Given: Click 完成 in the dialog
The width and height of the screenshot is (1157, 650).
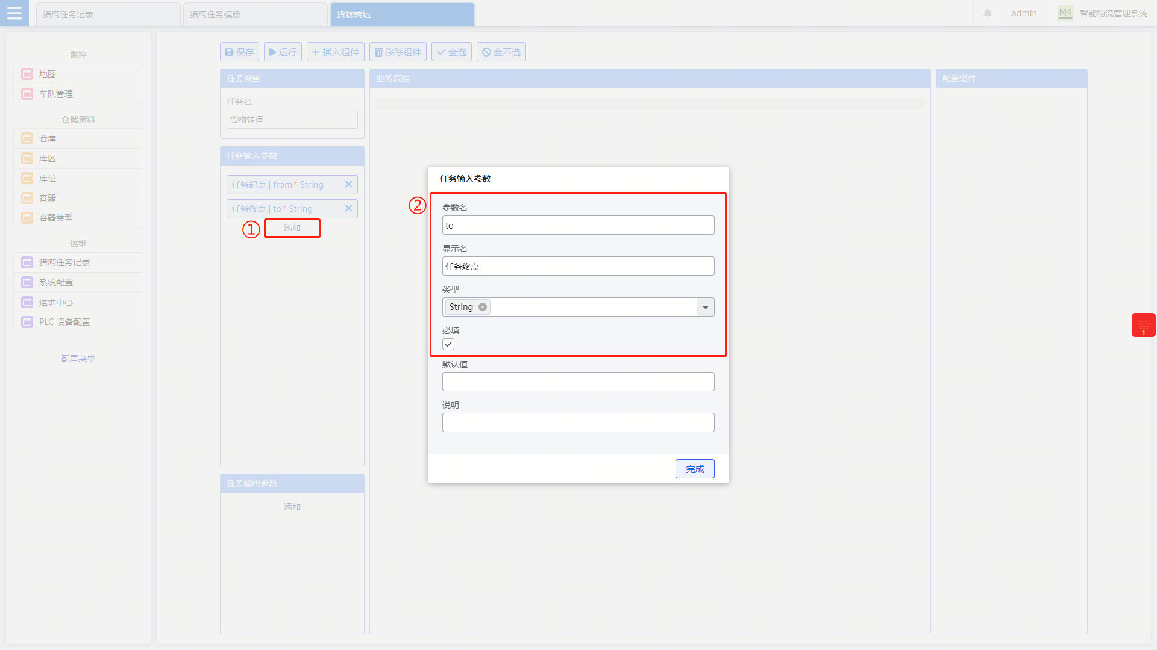Looking at the screenshot, I should click(695, 469).
